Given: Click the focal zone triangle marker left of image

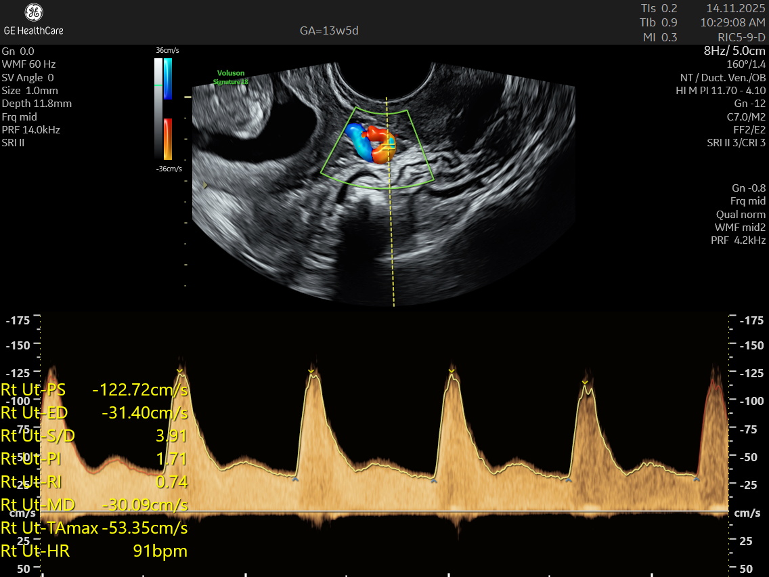Looking at the screenshot, I should (x=205, y=185).
